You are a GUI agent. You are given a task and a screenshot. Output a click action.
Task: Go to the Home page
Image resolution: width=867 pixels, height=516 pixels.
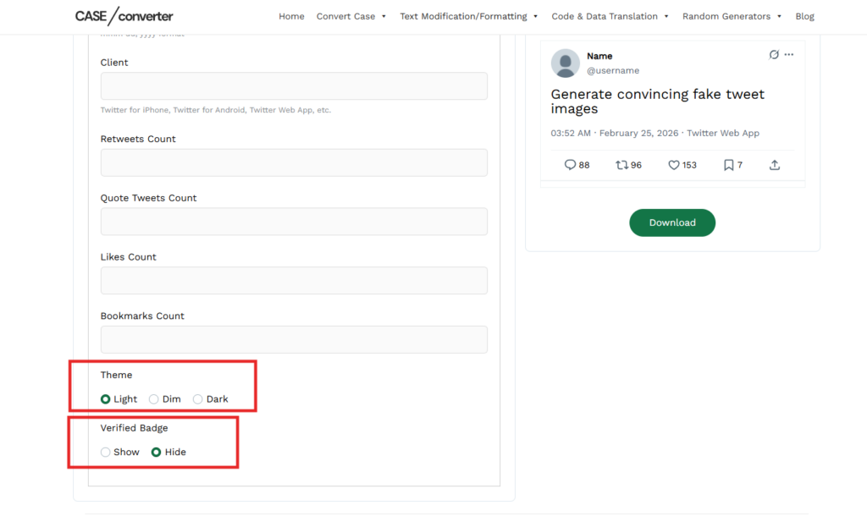click(x=291, y=16)
